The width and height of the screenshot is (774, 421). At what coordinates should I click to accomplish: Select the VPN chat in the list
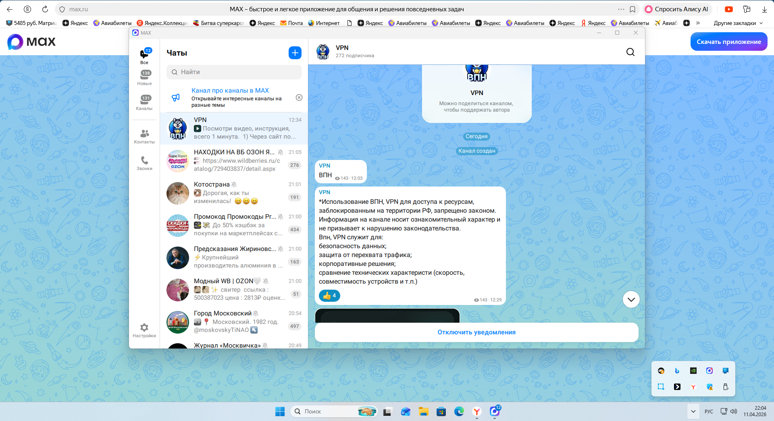(234, 129)
